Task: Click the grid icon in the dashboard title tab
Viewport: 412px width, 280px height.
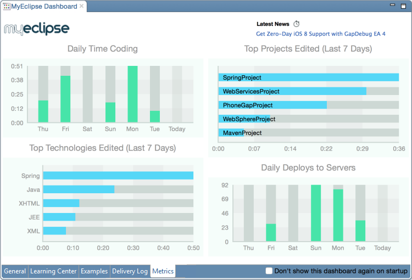Action: point(7,7)
